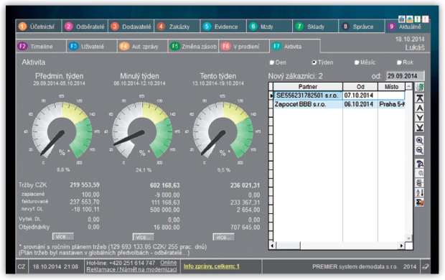Click the více button under Tento týden
This screenshot has width=445, height=280.
coord(224,237)
